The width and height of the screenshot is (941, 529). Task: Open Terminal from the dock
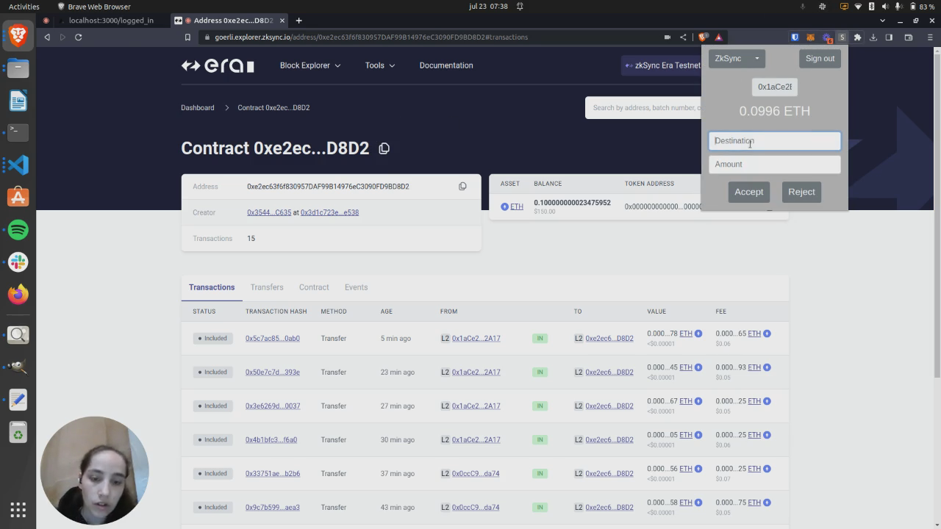pos(18,132)
